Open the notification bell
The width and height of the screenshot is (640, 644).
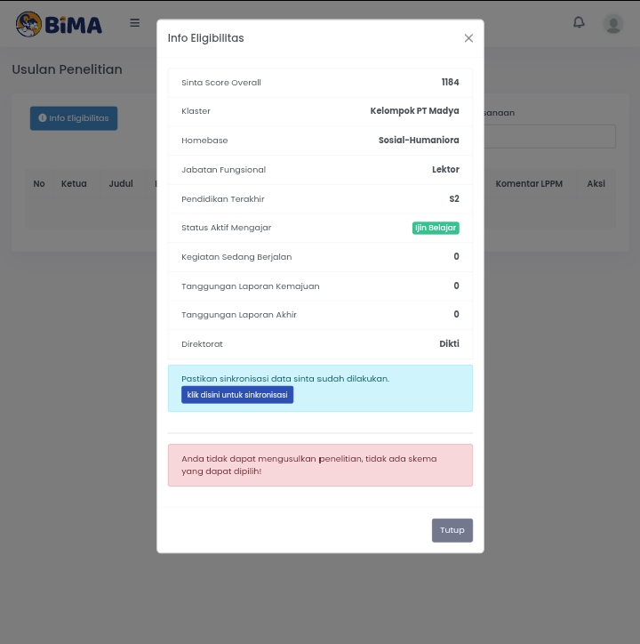(x=579, y=22)
